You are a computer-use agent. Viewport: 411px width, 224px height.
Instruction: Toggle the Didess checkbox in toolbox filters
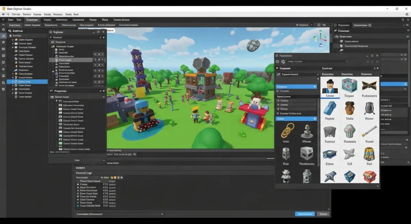pos(278,105)
